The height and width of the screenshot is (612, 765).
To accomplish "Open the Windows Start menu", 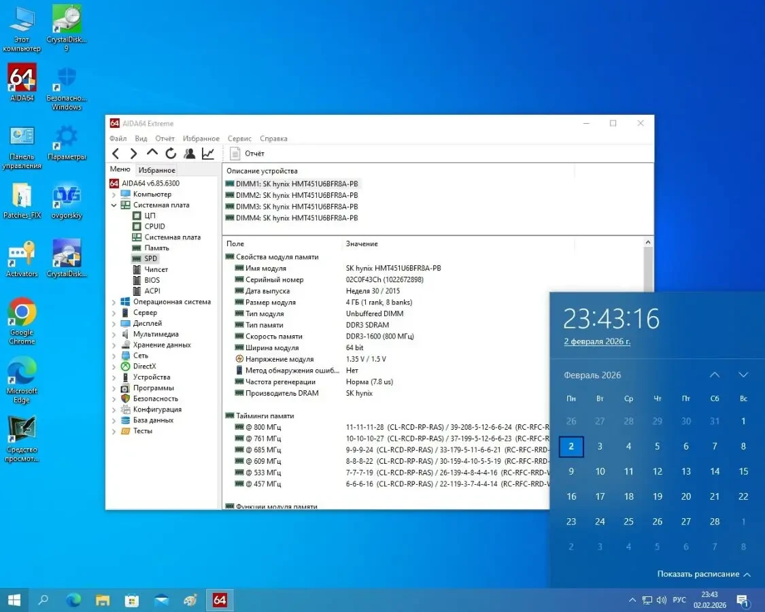I will click(x=14, y=600).
